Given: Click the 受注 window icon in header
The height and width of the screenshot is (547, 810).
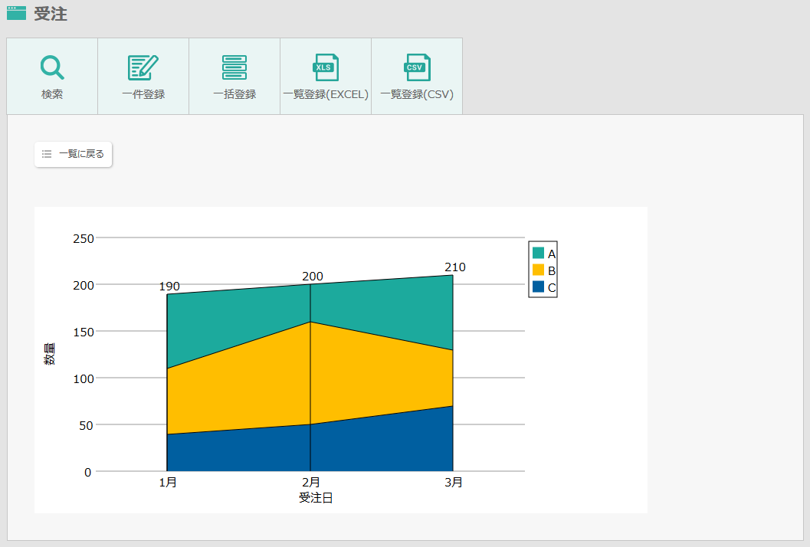Looking at the screenshot, I should [17, 13].
